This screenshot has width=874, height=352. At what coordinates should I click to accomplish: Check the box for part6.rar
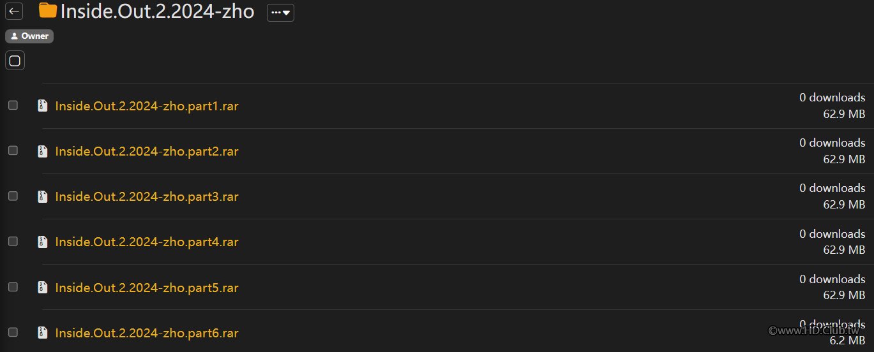pos(13,332)
